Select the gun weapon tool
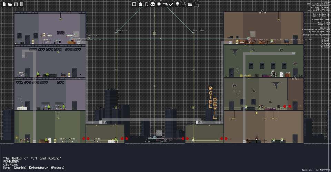 point(165,4)
